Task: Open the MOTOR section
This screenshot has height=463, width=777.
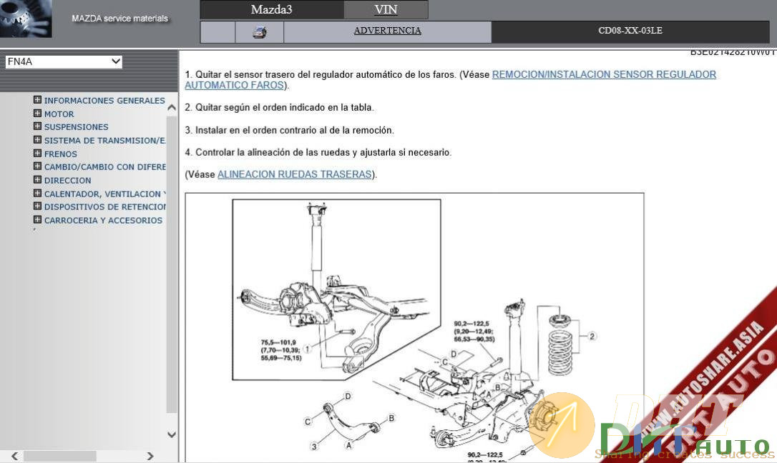Action: [59, 114]
